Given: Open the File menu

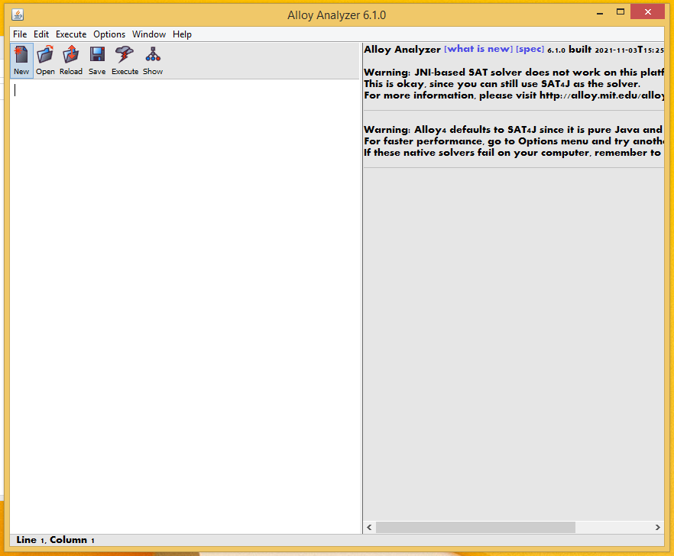Looking at the screenshot, I should coord(20,34).
